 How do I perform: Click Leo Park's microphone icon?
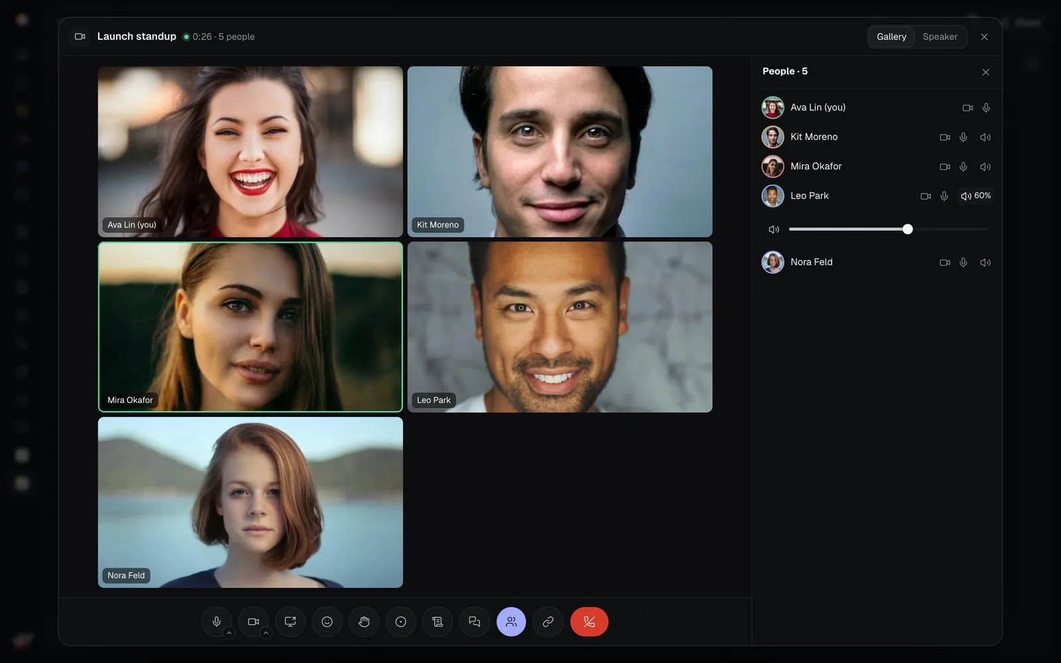(944, 196)
